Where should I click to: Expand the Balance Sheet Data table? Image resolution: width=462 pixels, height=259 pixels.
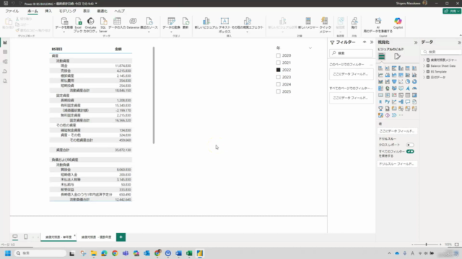pos(424,65)
